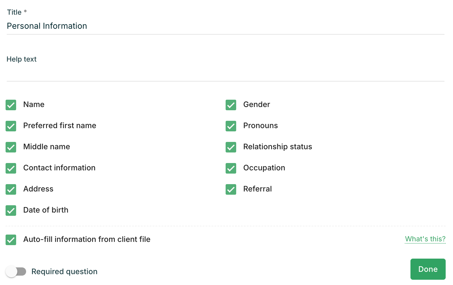Toggle the Relationship status checkbox
This screenshot has width=453, height=285.
[231, 147]
